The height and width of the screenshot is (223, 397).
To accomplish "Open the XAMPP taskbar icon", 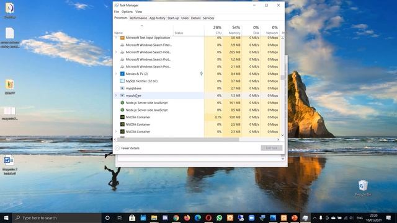I will (x=283, y=217).
